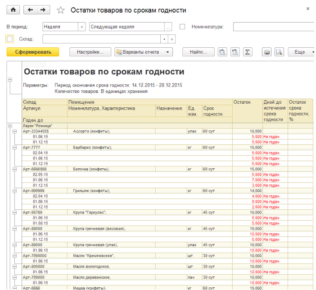Go forward with the right arrow
316x290 pixels.
click(43, 10)
